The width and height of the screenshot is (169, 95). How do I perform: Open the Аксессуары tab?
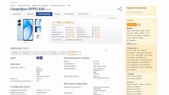[x=84, y=14]
